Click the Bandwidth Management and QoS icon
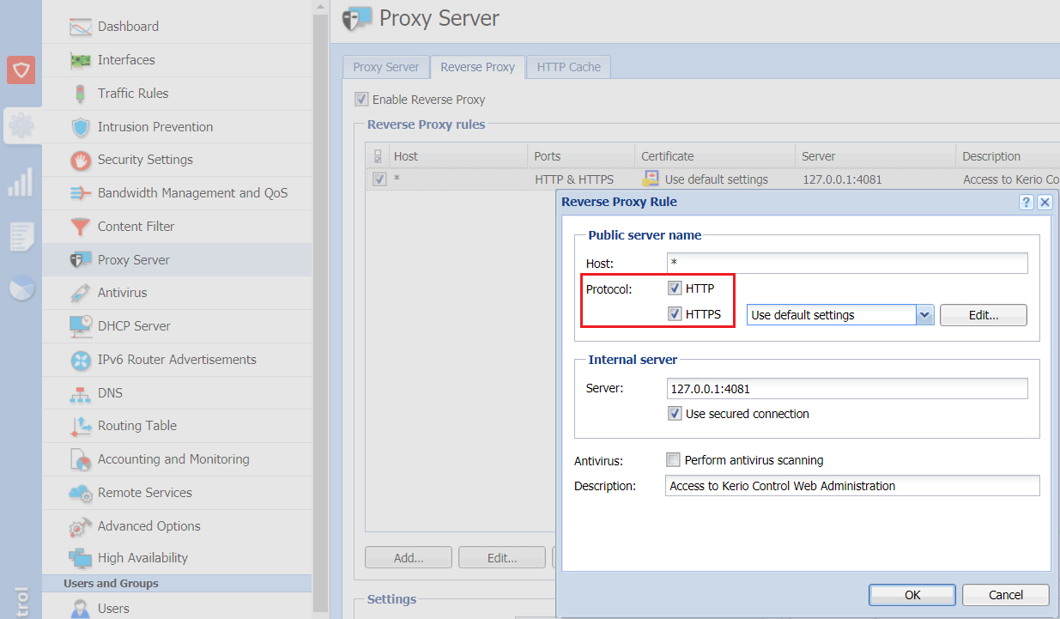Image resolution: width=1060 pixels, height=619 pixels. pyautogui.click(x=81, y=193)
